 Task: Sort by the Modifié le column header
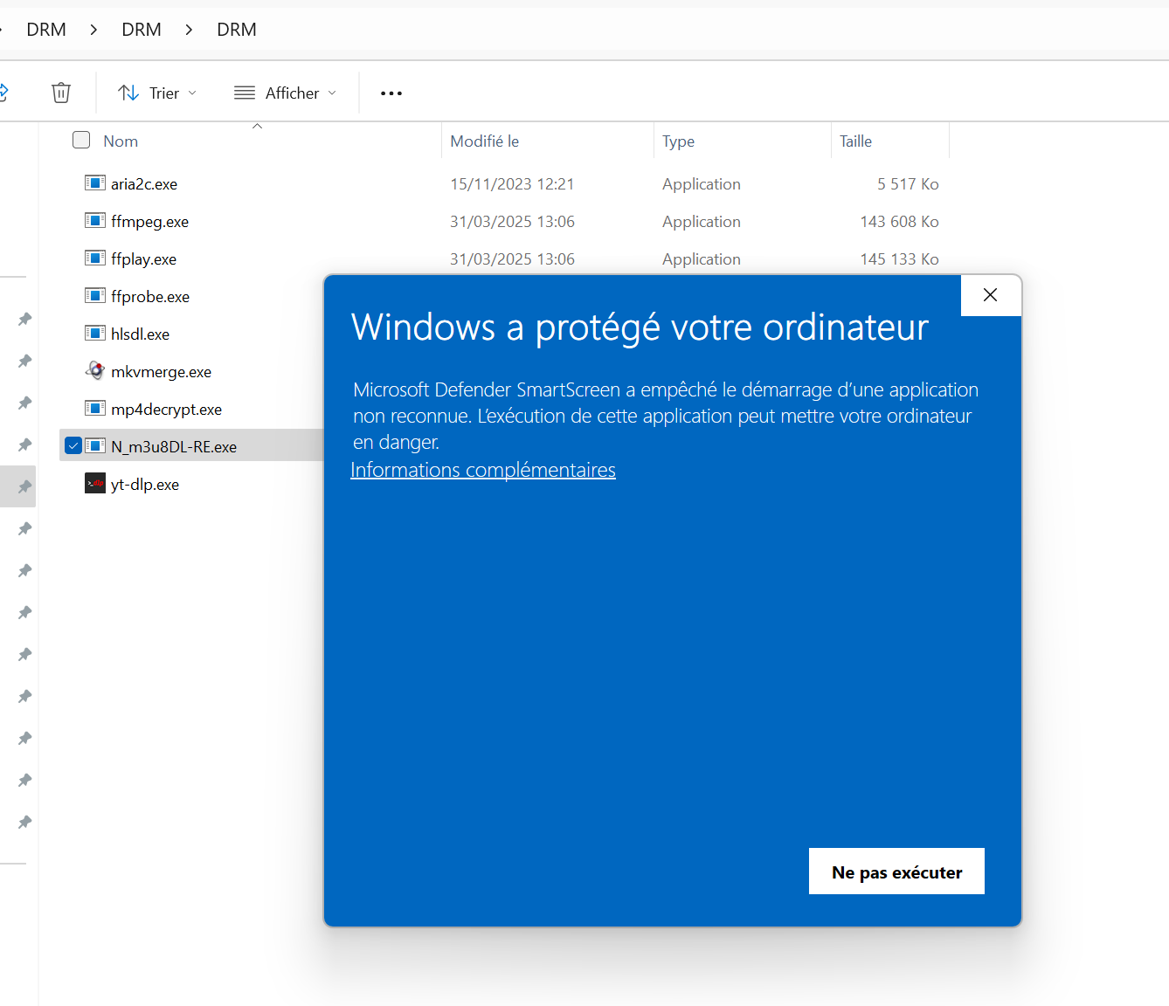pos(484,141)
